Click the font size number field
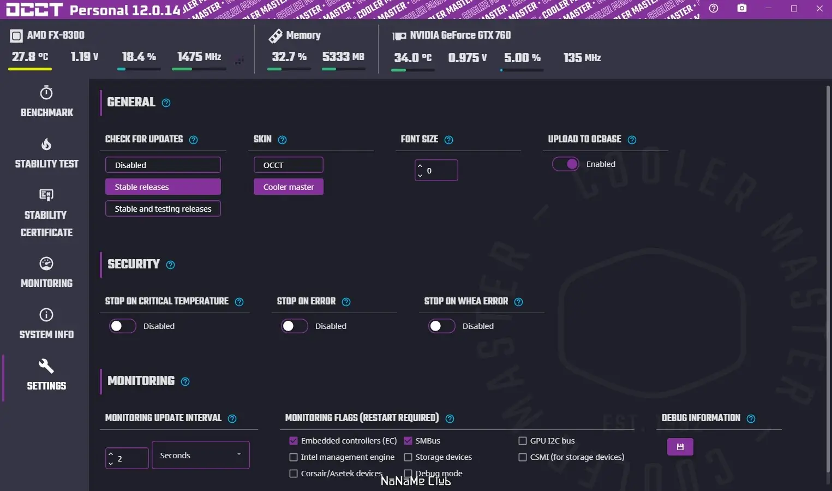The height and width of the screenshot is (491, 832). click(436, 170)
